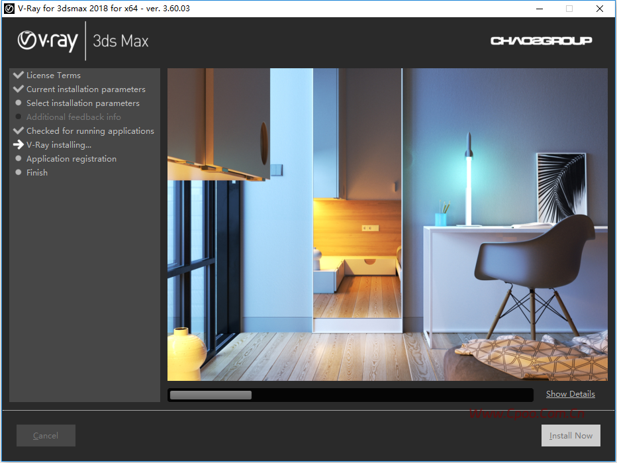The width and height of the screenshot is (617, 463).
Task: Click the checkmark beside License Terms
Action: (x=19, y=75)
